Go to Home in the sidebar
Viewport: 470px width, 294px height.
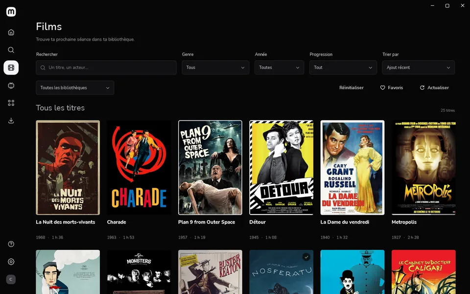tap(11, 32)
